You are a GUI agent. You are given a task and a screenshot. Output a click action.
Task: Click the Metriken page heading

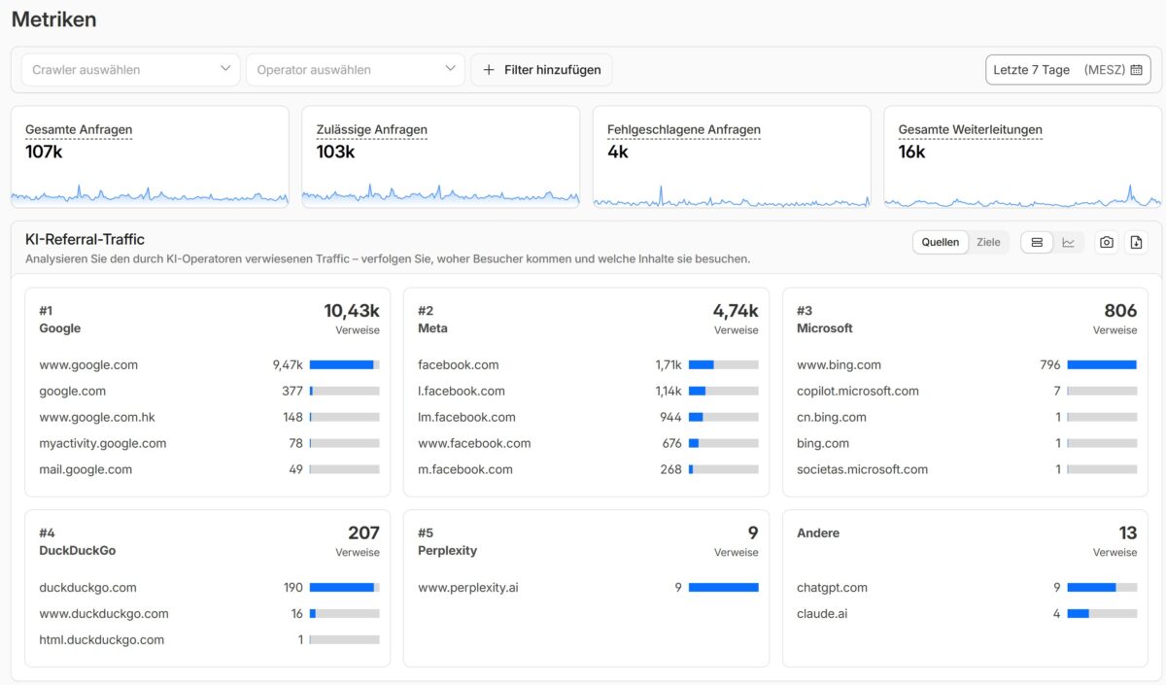click(54, 18)
